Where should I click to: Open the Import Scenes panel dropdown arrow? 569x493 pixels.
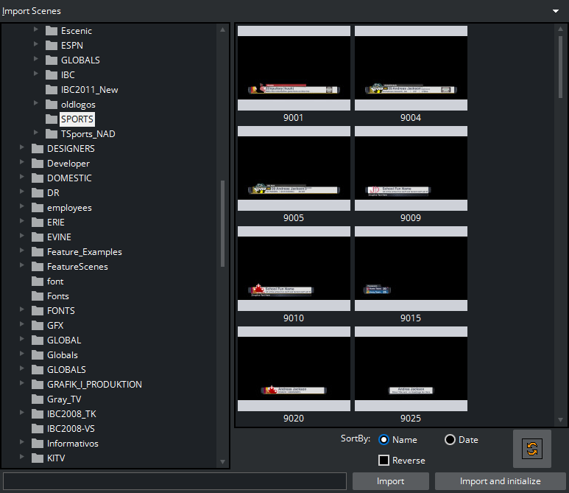coord(556,11)
